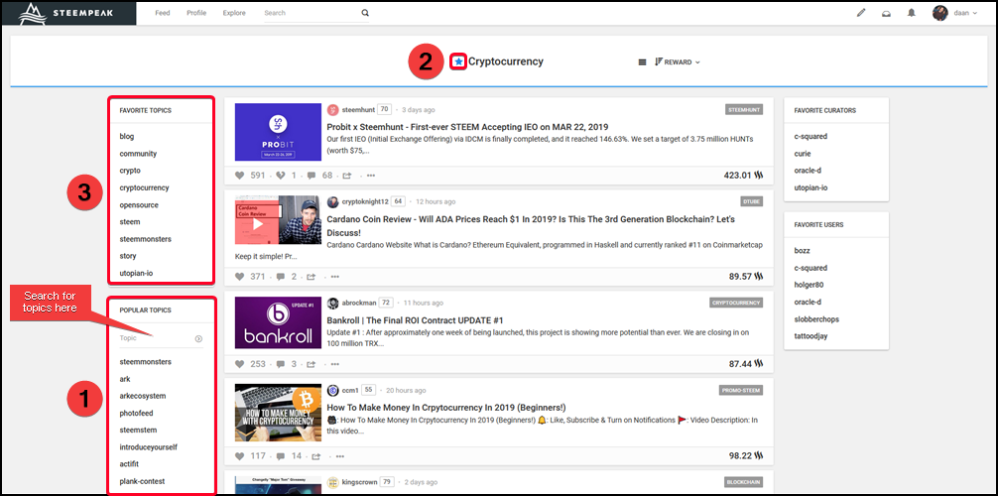Click the PROMO-STEEM tag badge

[741, 390]
